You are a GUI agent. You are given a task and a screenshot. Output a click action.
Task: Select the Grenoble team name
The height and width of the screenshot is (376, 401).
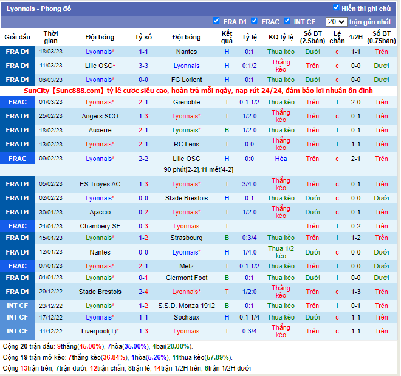tap(186, 102)
